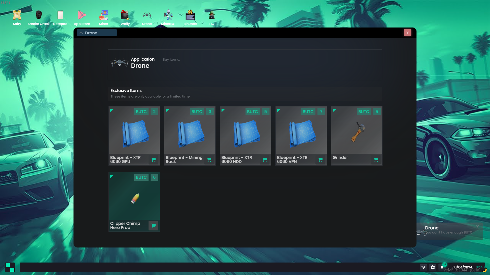Click the BUTC 3 price tag

point(202,112)
